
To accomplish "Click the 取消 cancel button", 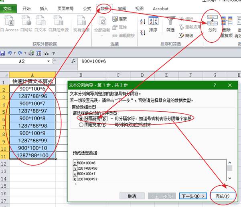I will 132,196.
